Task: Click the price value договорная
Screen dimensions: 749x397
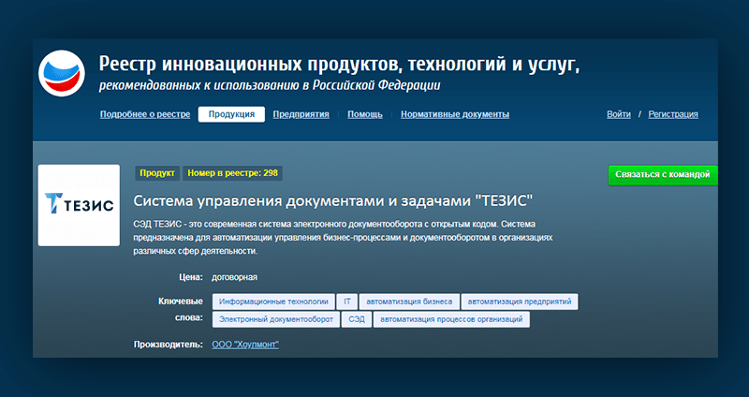Action: click(x=235, y=277)
